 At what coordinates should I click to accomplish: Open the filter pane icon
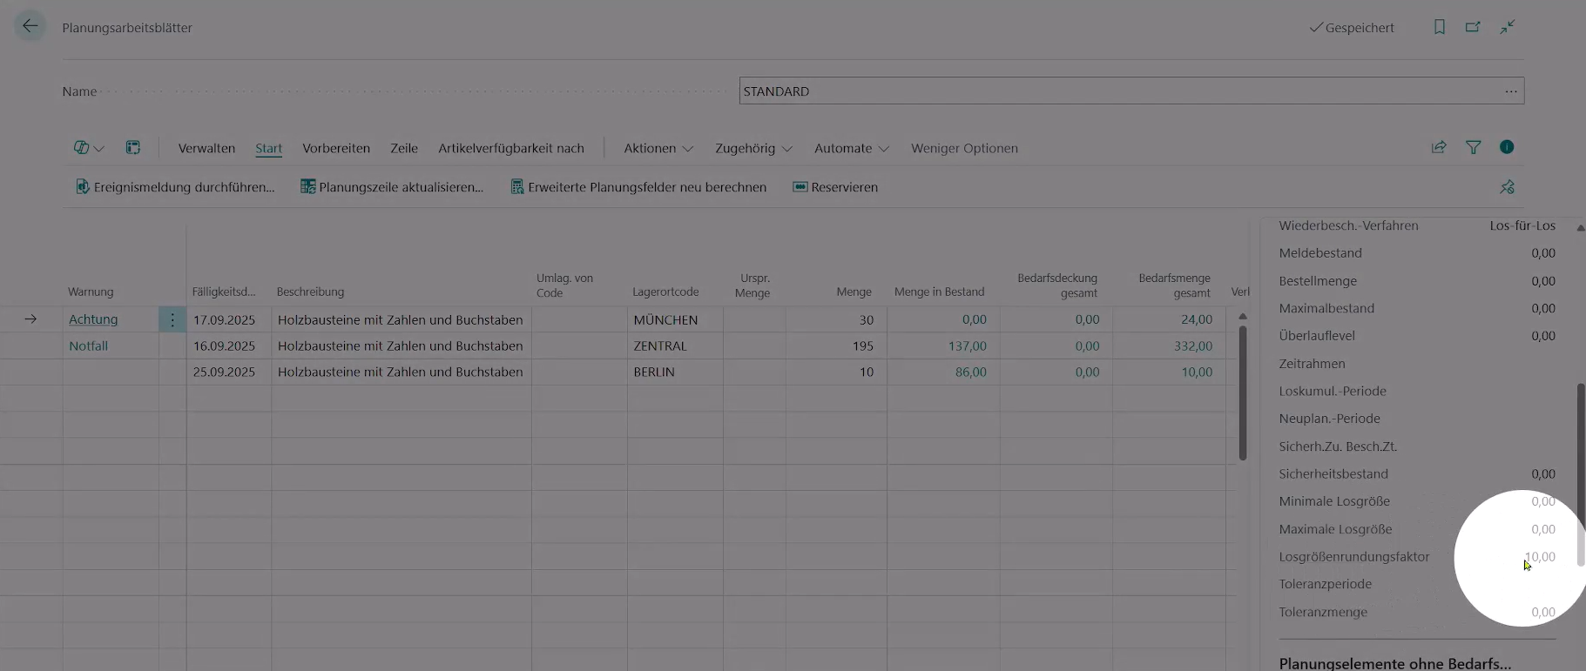tap(1473, 148)
